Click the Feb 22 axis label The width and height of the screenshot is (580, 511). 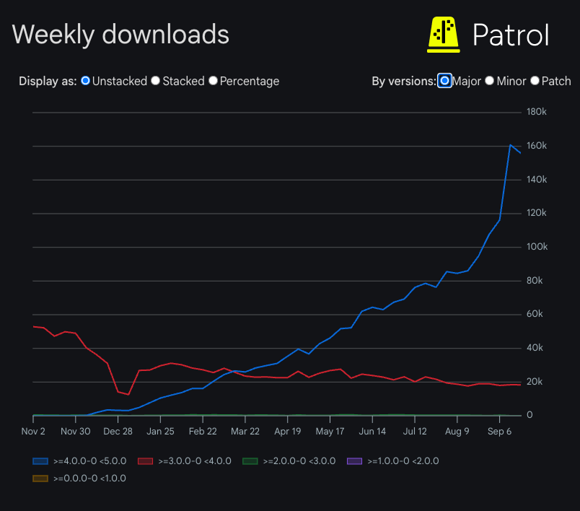click(203, 432)
